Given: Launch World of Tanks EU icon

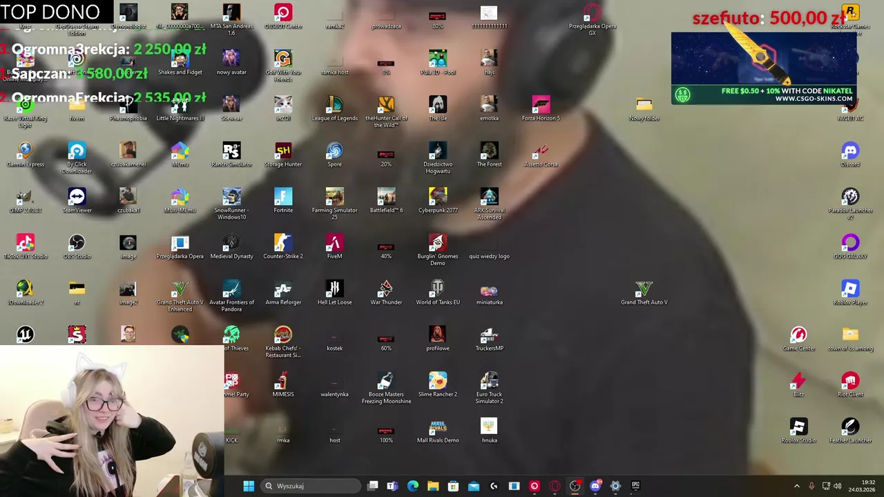Looking at the screenshot, I should (x=438, y=293).
